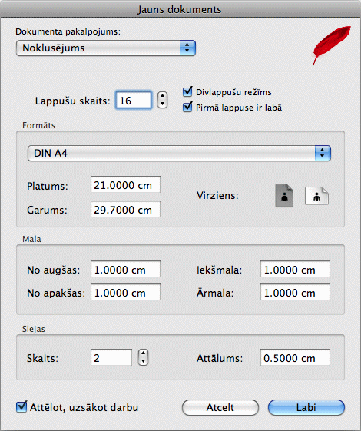Increase Slejas Skaits with up arrow
Viewport: 361px width, 431px height.
tap(143, 353)
